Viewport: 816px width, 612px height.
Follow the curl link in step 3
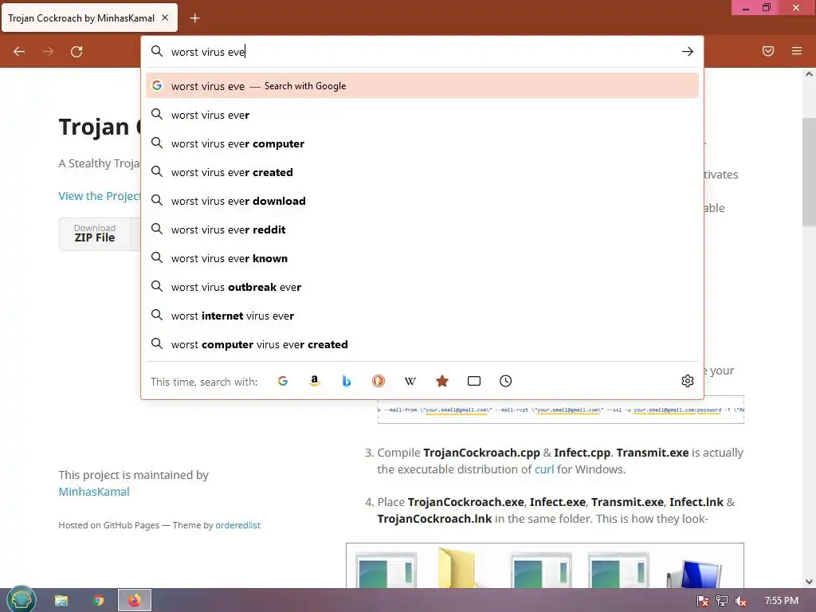click(x=544, y=469)
